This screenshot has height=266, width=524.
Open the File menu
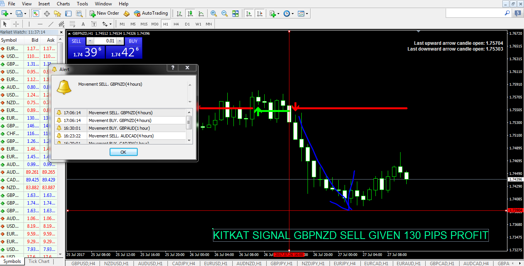coord(12,3)
